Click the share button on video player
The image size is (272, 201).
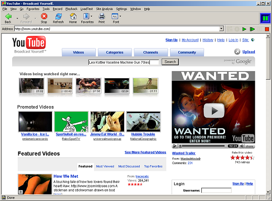point(249,146)
